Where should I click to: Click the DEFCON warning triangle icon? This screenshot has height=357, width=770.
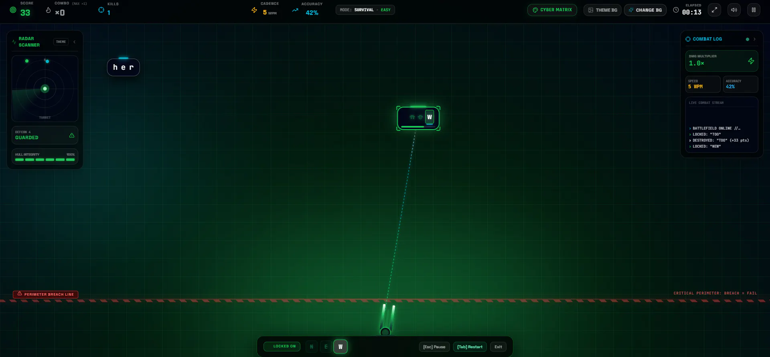(x=72, y=135)
